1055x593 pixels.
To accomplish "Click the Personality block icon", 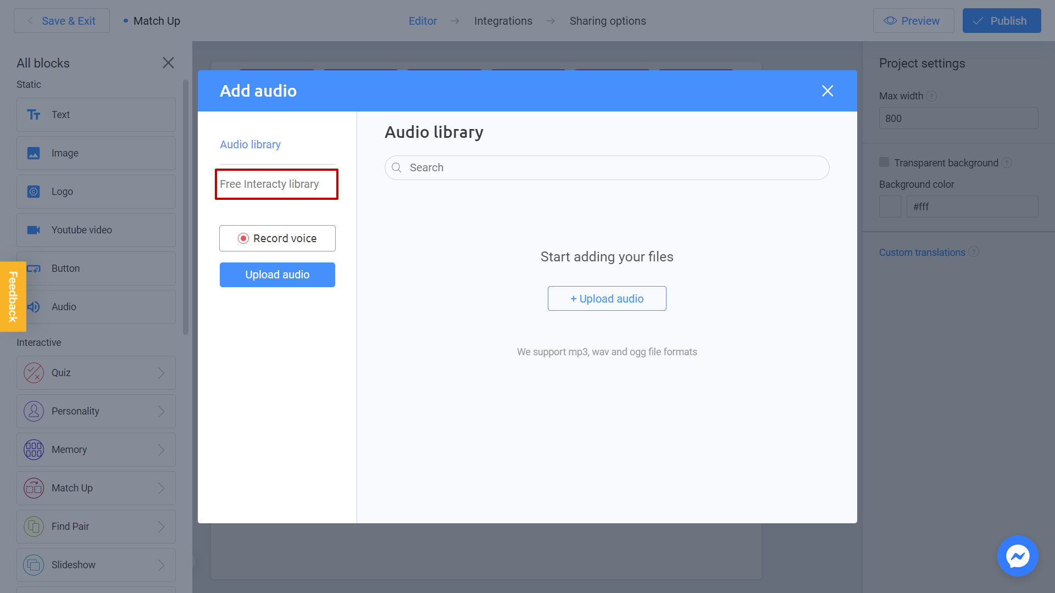I will click(34, 411).
